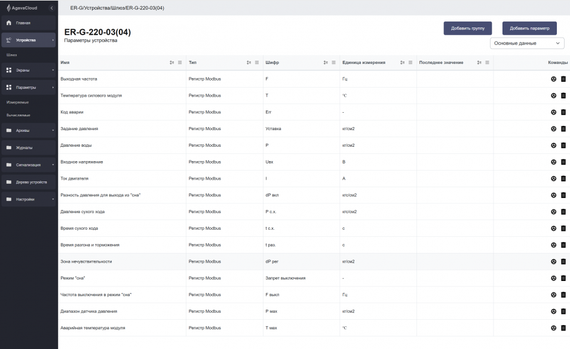Click the Добавить параметр button

coord(529,28)
